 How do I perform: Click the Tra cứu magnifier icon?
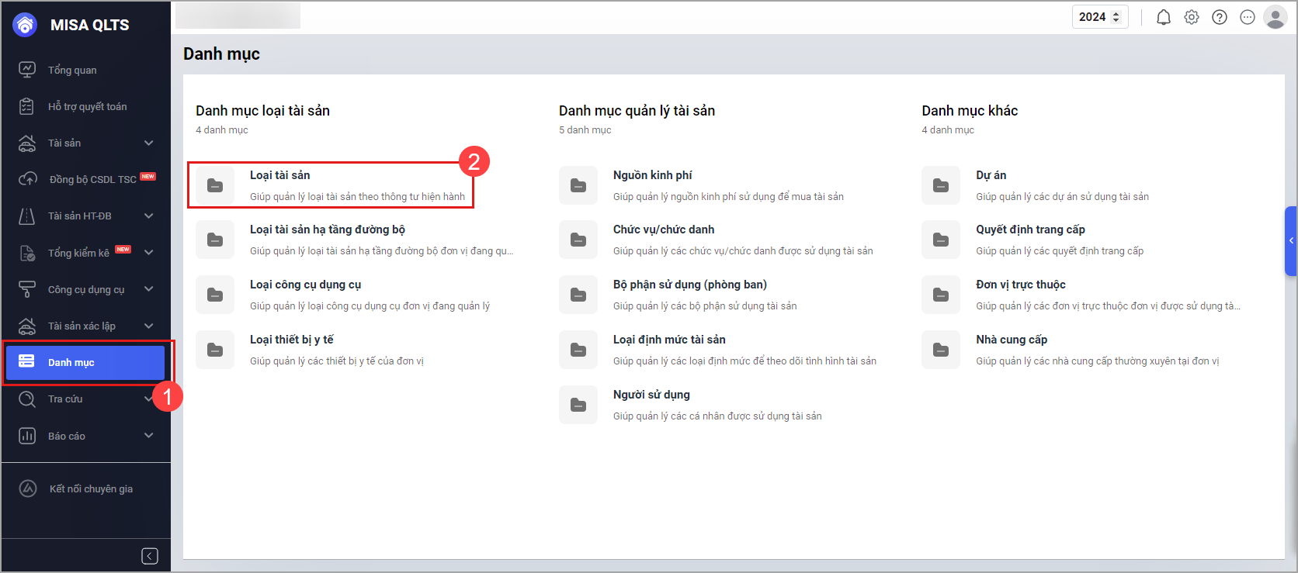click(27, 399)
